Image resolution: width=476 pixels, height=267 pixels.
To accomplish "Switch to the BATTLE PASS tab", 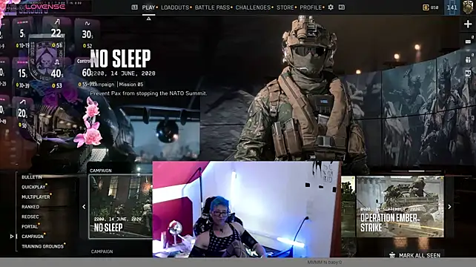I will (x=212, y=7).
